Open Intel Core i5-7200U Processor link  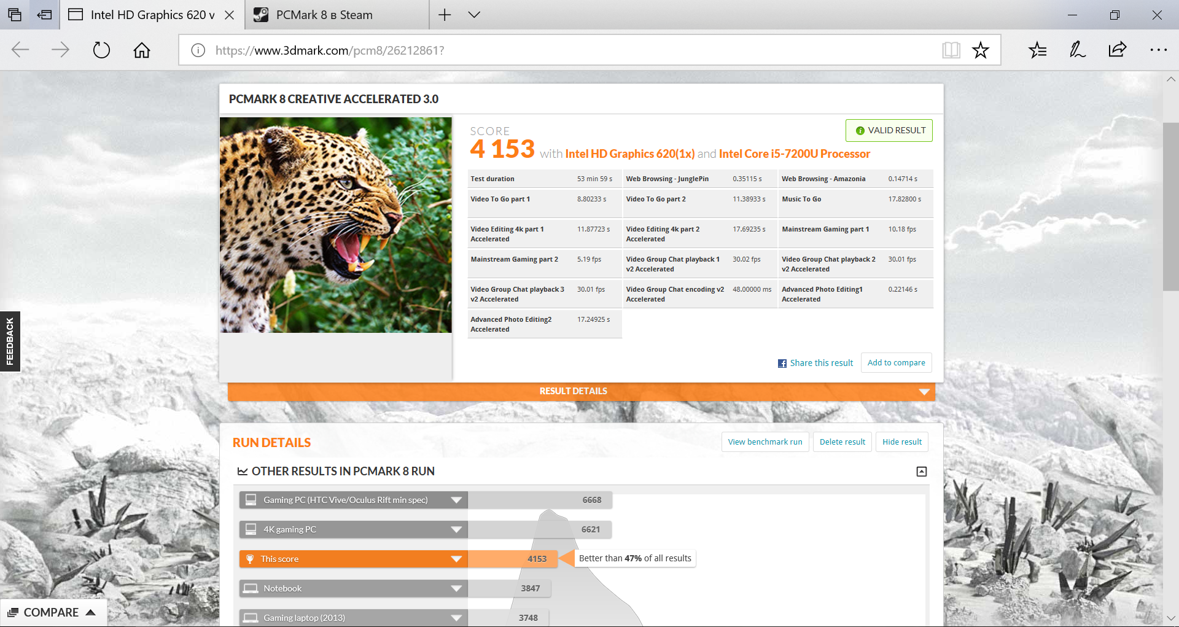tap(795, 154)
